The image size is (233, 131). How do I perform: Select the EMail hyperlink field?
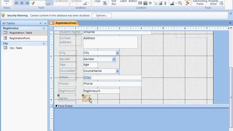(112, 78)
